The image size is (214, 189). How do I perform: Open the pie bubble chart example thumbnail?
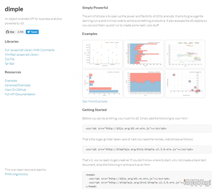click(185, 84)
